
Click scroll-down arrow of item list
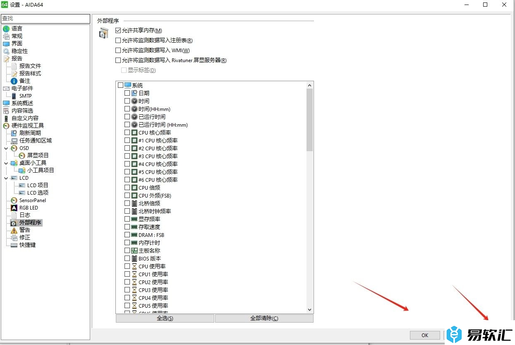[309, 310]
